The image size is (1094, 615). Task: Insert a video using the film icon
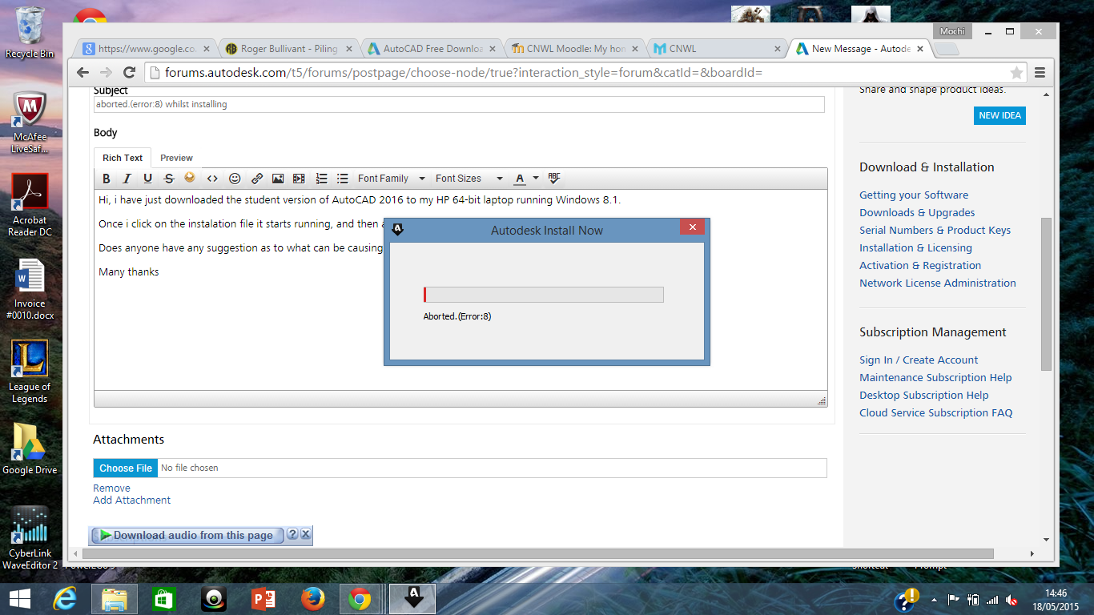(299, 179)
